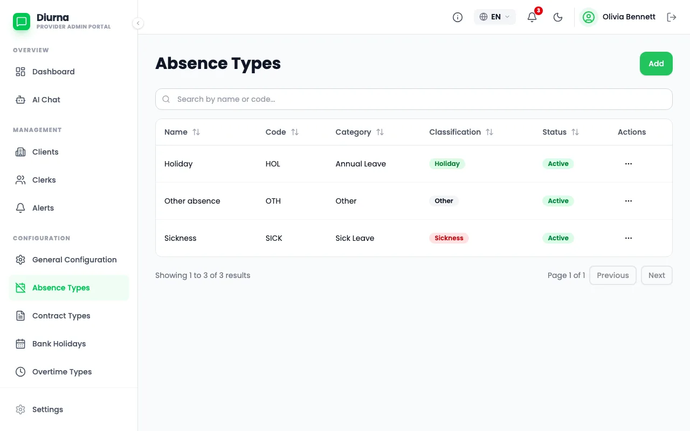
Task: Click the Other absence name cell
Action: click(192, 201)
